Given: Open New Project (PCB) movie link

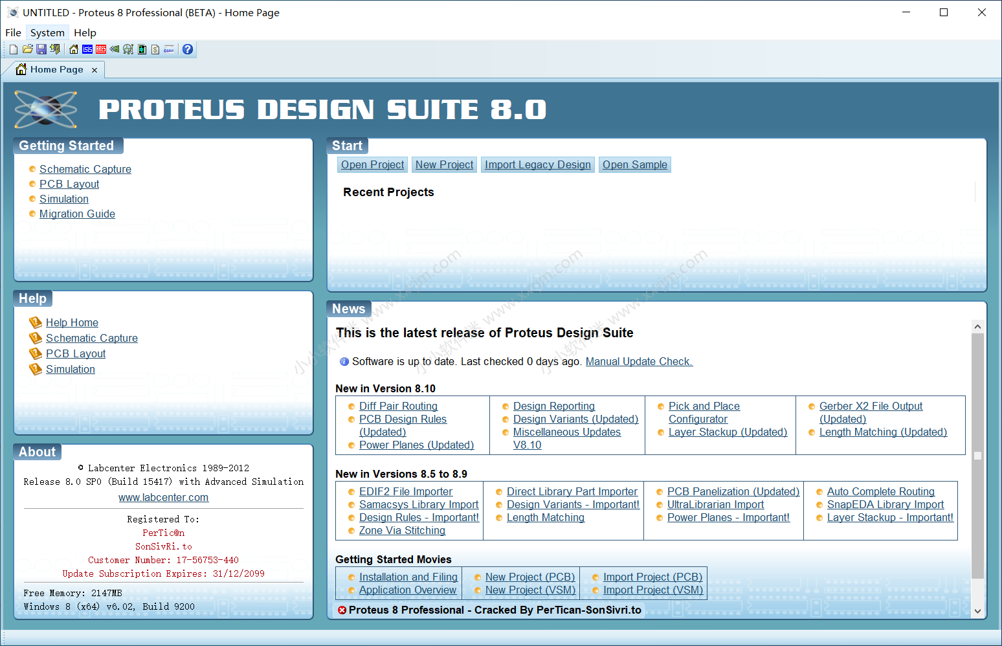Looking at the screenshot, I should click(530, 577).
